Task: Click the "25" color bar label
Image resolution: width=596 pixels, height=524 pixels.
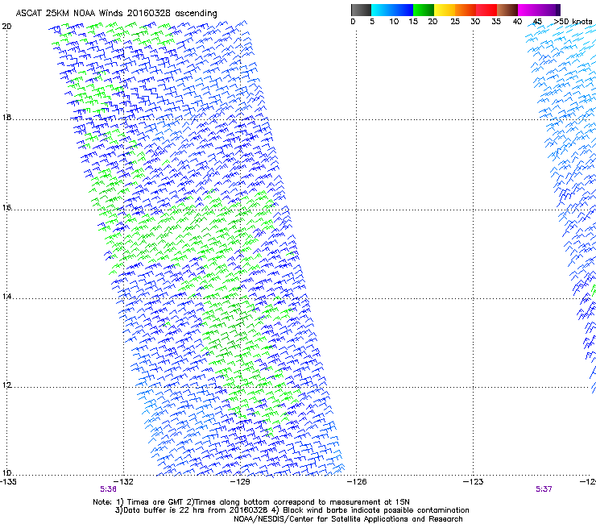Action: tap(455, 22)
